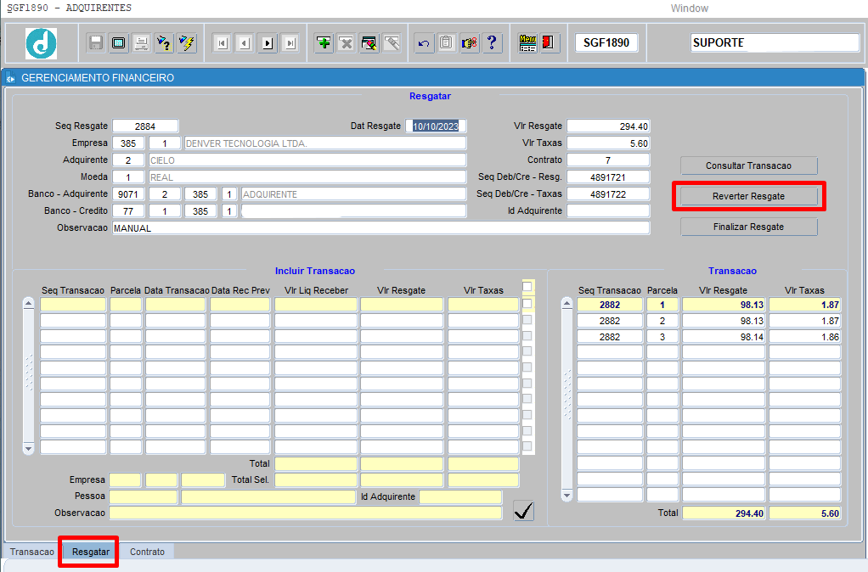Tick the checkbox of the first Incluir Transacao row
This screenshot has height=572, width=868.
click(x=527, y=304)
